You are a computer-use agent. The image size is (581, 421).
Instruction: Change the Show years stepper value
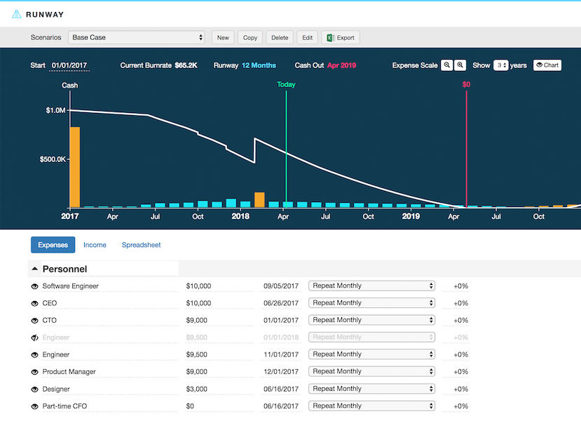(x=500, y=65)
